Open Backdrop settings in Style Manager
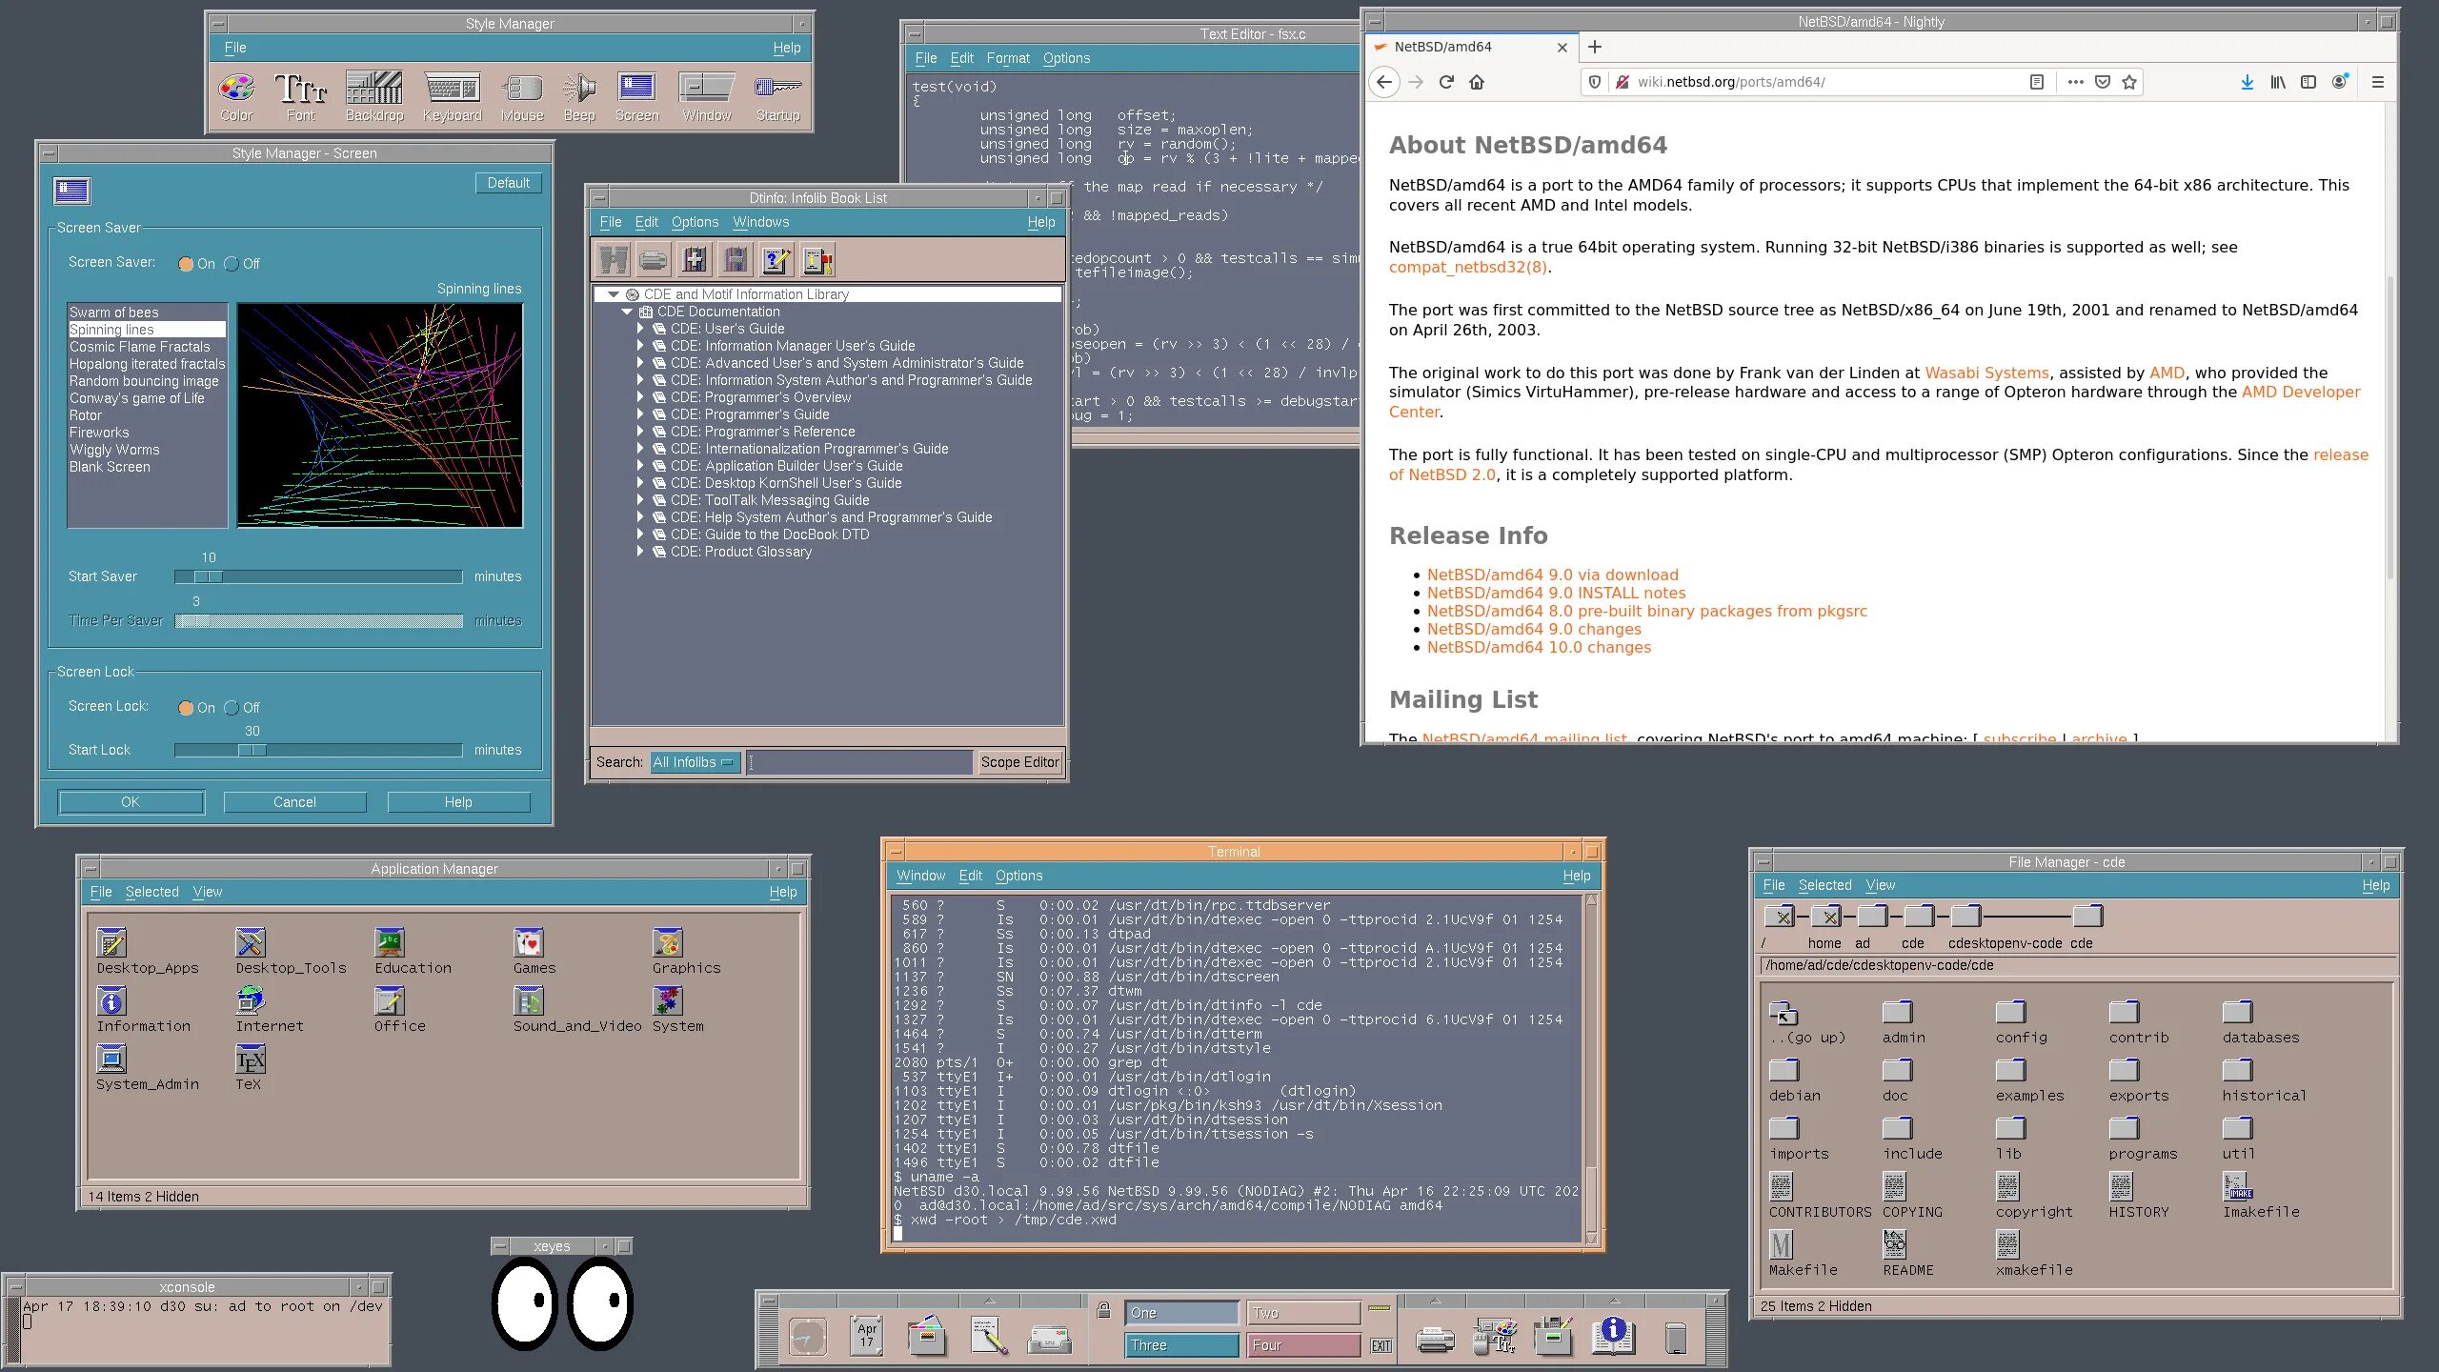This screenshot has width=2439, height=1372. (x=374, y=96)
